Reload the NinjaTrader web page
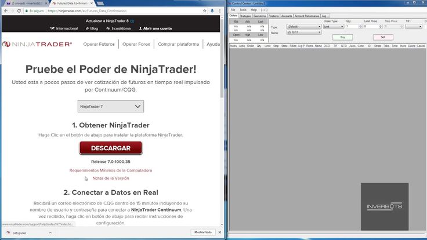427x240 pixels. click(19, 11)
